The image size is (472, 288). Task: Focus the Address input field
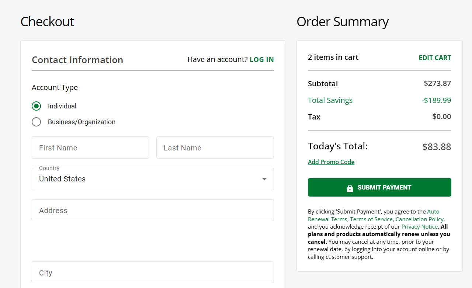(x=153, y=210)
